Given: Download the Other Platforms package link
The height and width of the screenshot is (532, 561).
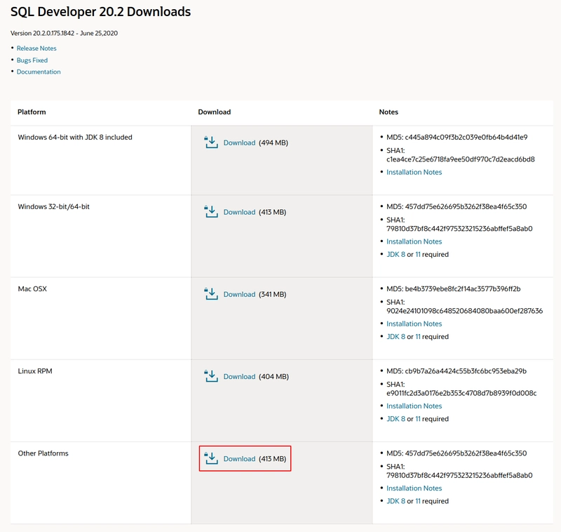Looking at the screenshot, I should (239, 458).
